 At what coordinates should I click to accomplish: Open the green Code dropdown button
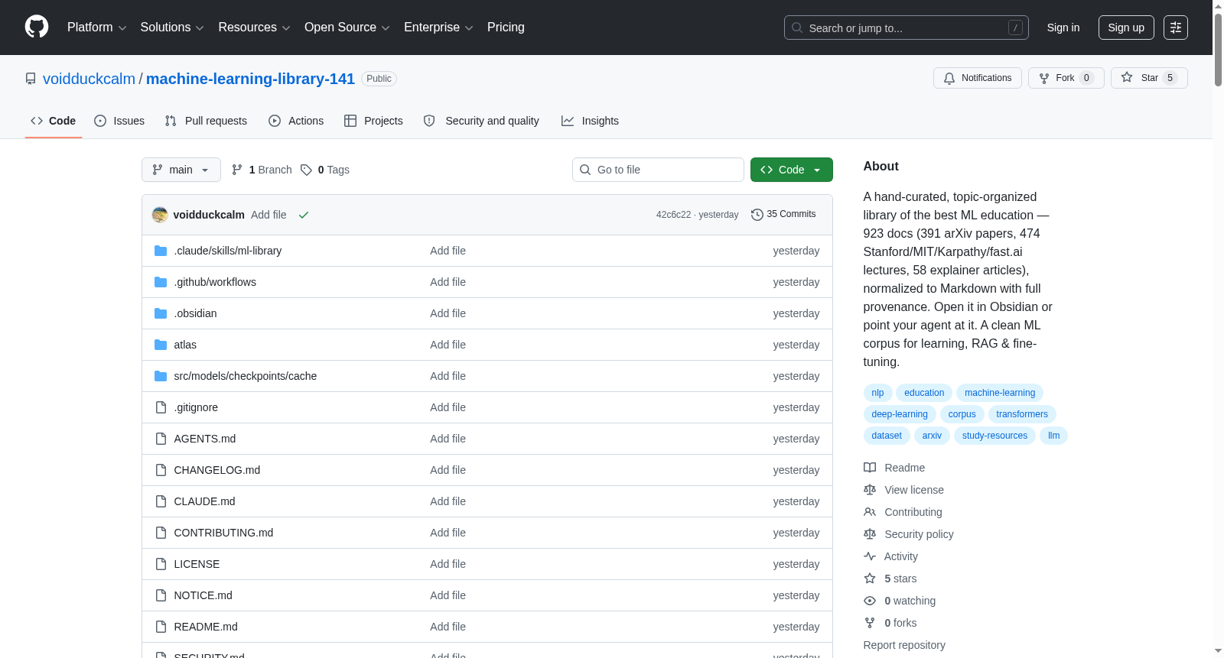click(x=792, y=170)
